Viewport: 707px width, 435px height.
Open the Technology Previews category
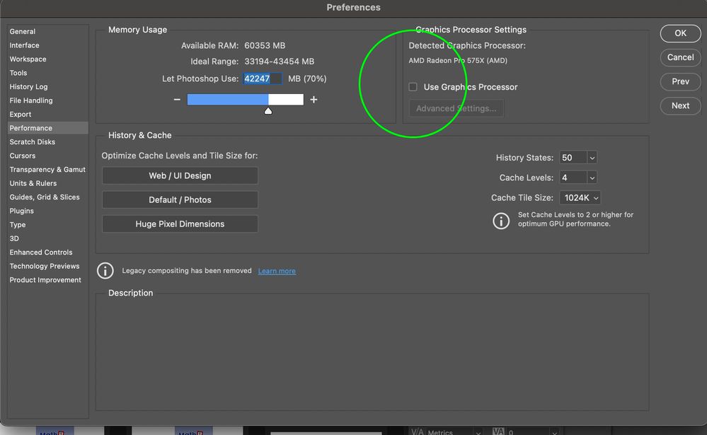coord(45,266)
